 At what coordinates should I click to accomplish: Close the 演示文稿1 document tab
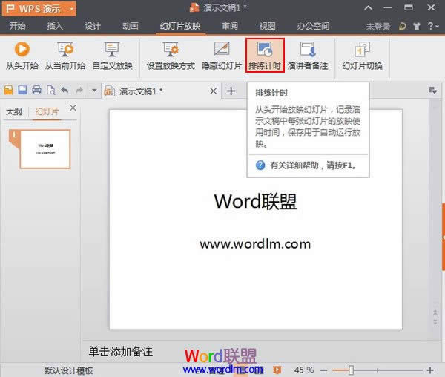[x=213, y=91]
